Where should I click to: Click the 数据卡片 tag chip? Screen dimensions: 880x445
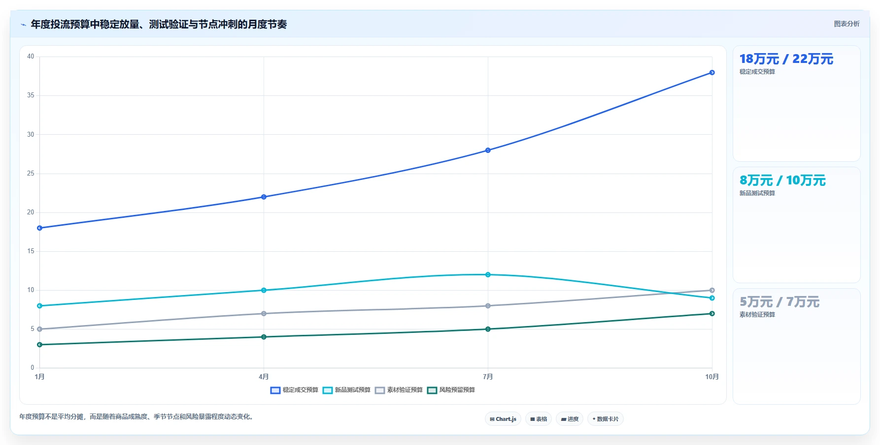point(606,419)
